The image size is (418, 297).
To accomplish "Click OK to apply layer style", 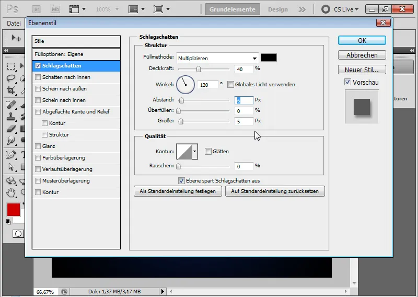I will (362, 41).
